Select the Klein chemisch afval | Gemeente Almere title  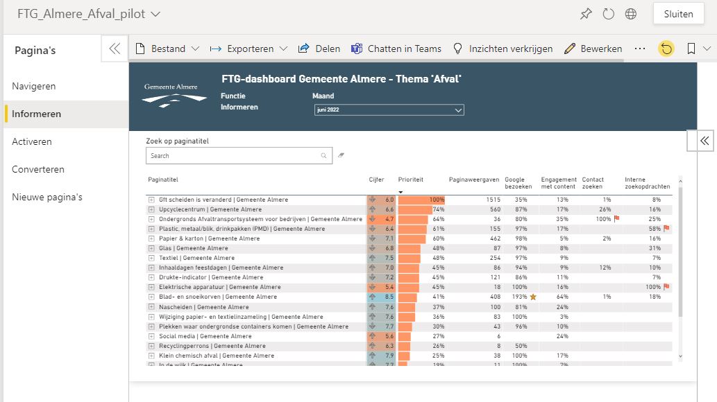pos(217,356)
